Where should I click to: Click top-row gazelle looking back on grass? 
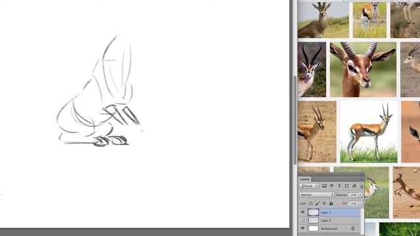(324, 20)
